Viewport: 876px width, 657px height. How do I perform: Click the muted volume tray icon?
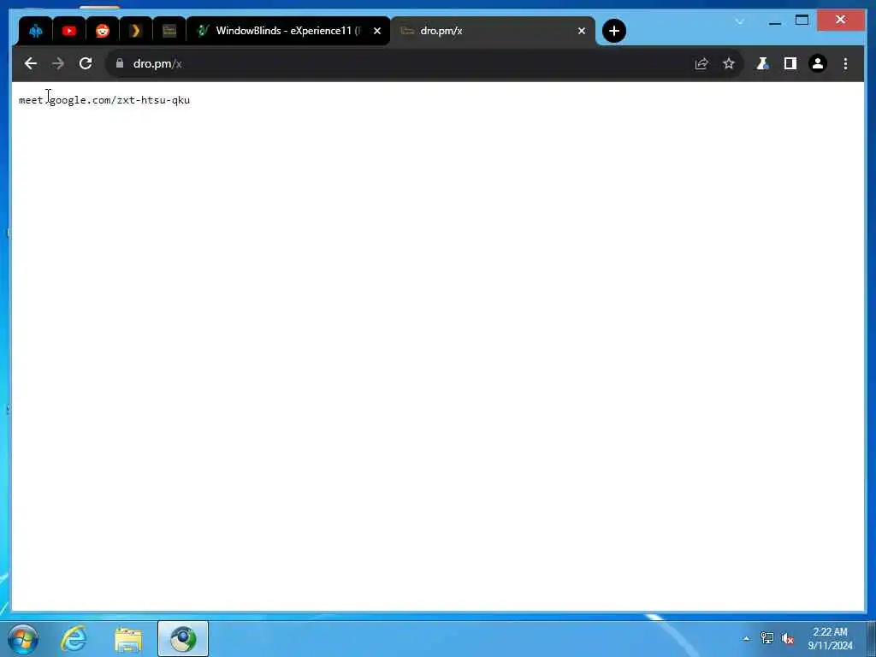[788, 638]
